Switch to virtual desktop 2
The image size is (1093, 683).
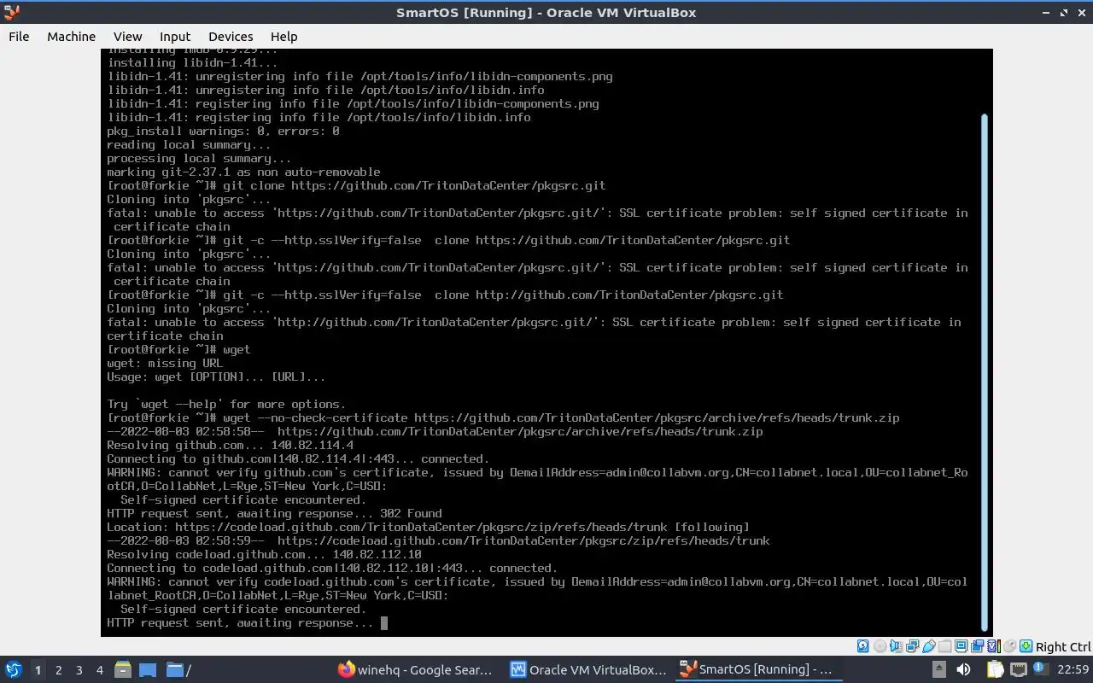tap(59, 670)
